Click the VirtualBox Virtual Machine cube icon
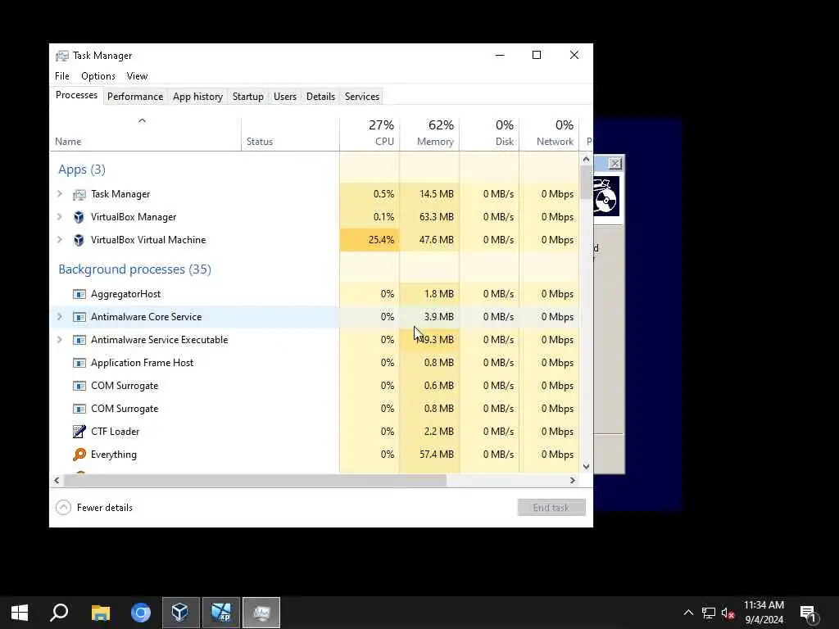The width and height of the screenshot is (839, 629). (x=79, y=240)
